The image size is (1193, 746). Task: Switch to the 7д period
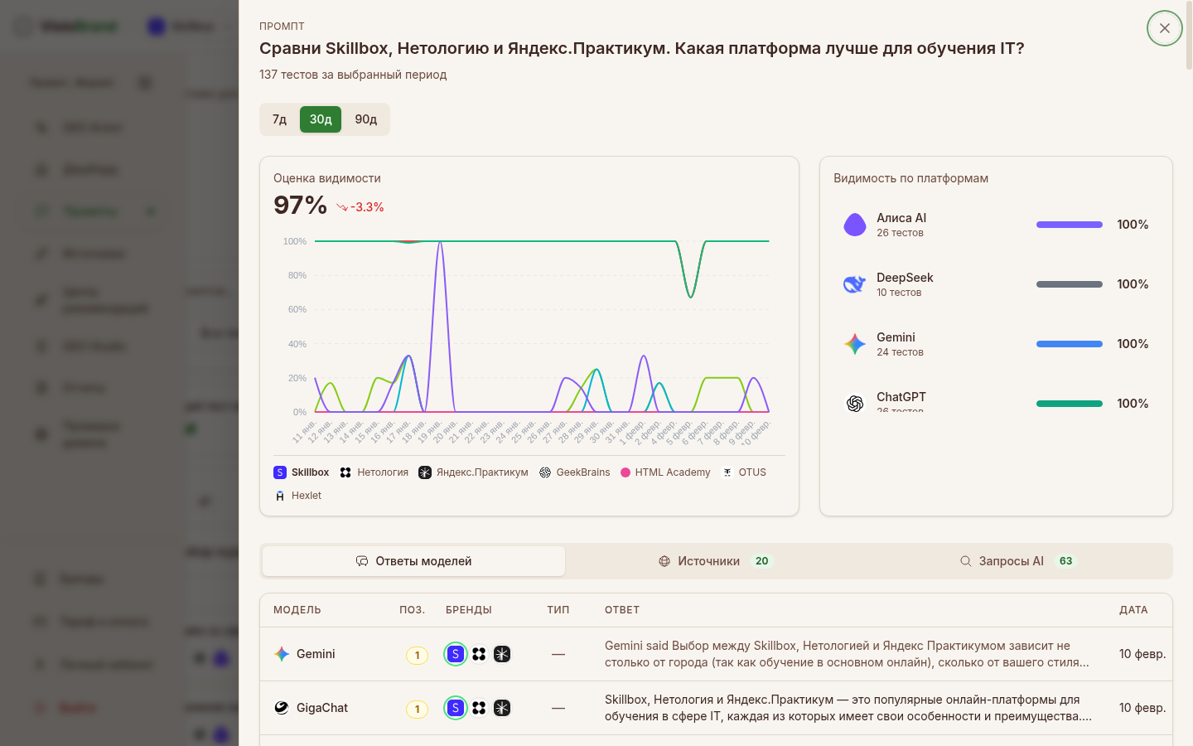[x=278, y=119]
